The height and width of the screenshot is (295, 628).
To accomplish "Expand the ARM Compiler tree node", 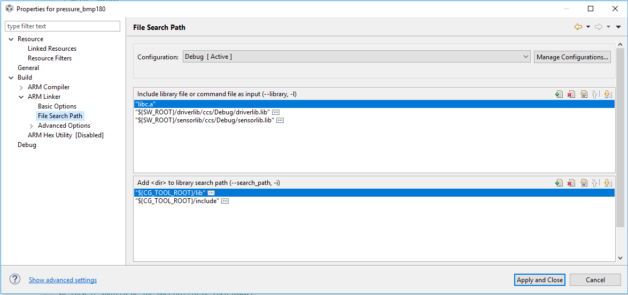I will [x=21, y=87].
